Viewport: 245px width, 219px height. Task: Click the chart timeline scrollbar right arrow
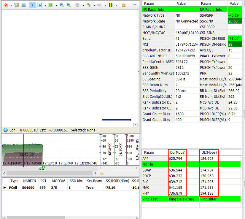point(96,173)
